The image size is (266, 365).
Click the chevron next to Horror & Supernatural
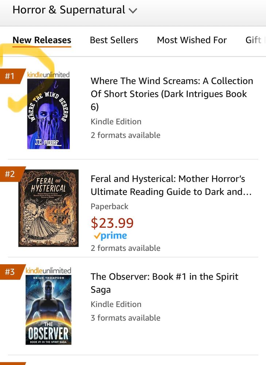(133, 11)
